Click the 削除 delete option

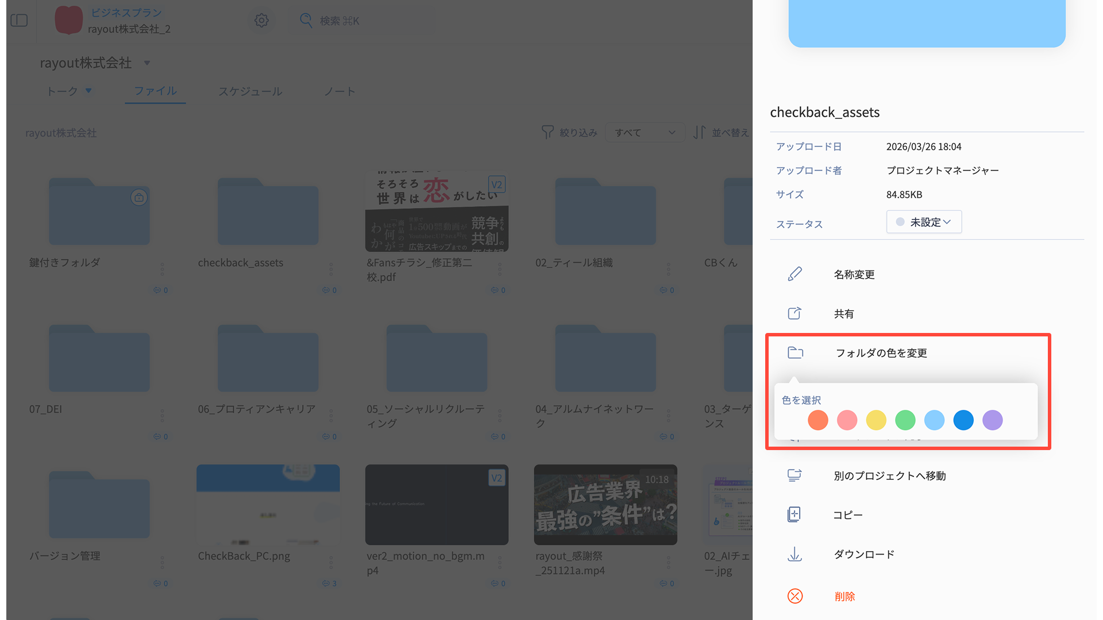tap(844, 596)
